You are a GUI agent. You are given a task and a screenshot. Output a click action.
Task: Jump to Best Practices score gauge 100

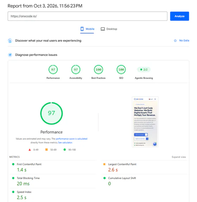tap(99, 70)
